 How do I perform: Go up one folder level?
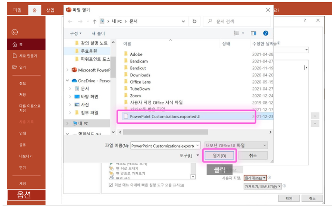[94, 21]
